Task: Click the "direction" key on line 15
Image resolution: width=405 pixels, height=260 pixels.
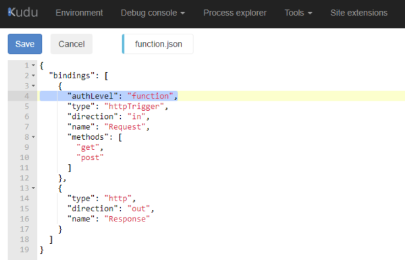Action: coord(92,209)
